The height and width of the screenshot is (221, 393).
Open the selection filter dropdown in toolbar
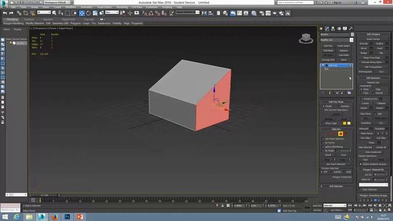(44, 12)
